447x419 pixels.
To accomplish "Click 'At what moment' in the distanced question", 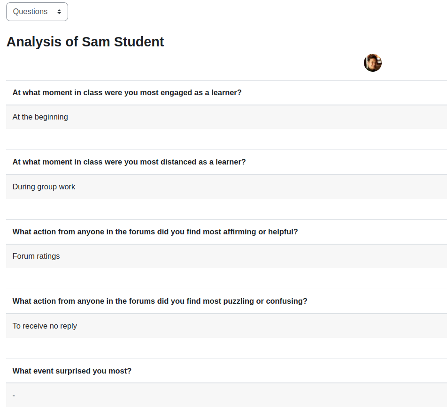I will [x=42, y=162].
